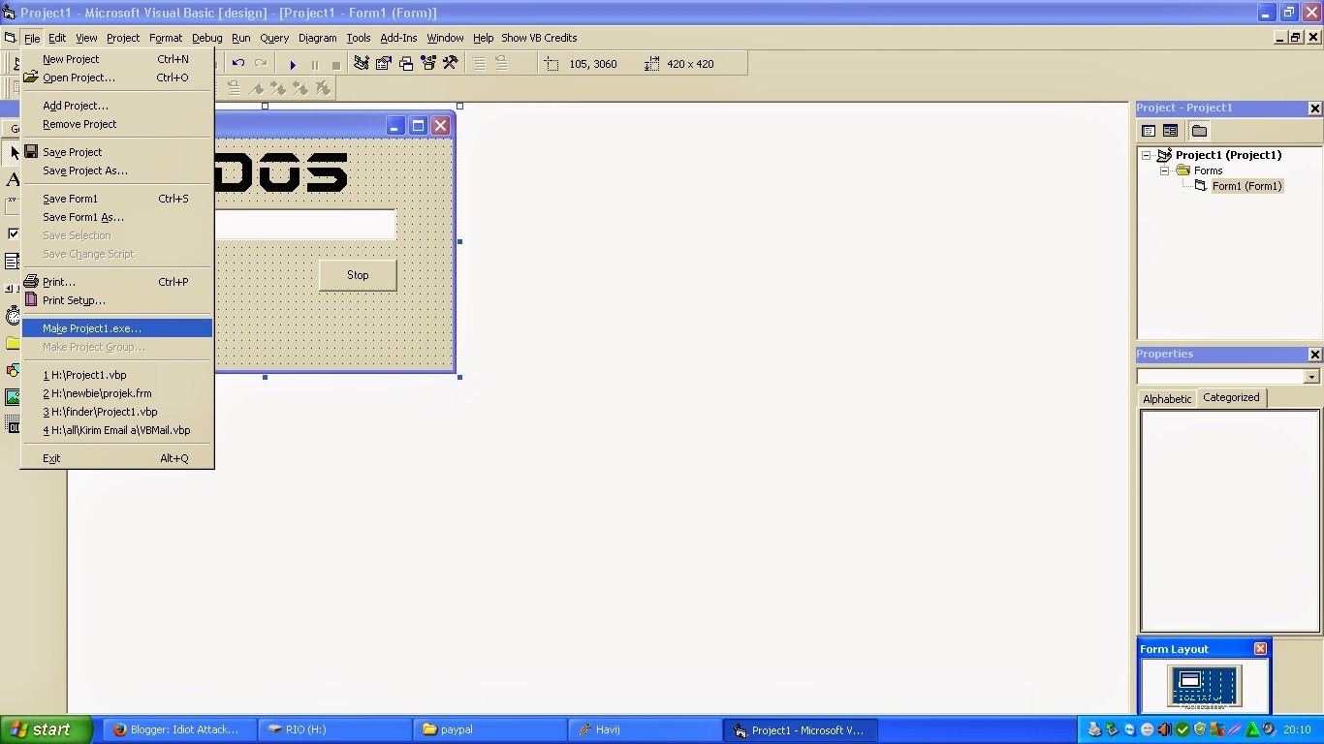
Task: Click the Windows start button
Action: click(47, 729)
